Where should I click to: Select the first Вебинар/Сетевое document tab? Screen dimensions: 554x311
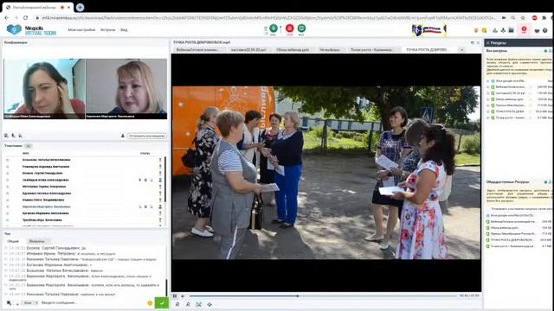click(197, 50)
